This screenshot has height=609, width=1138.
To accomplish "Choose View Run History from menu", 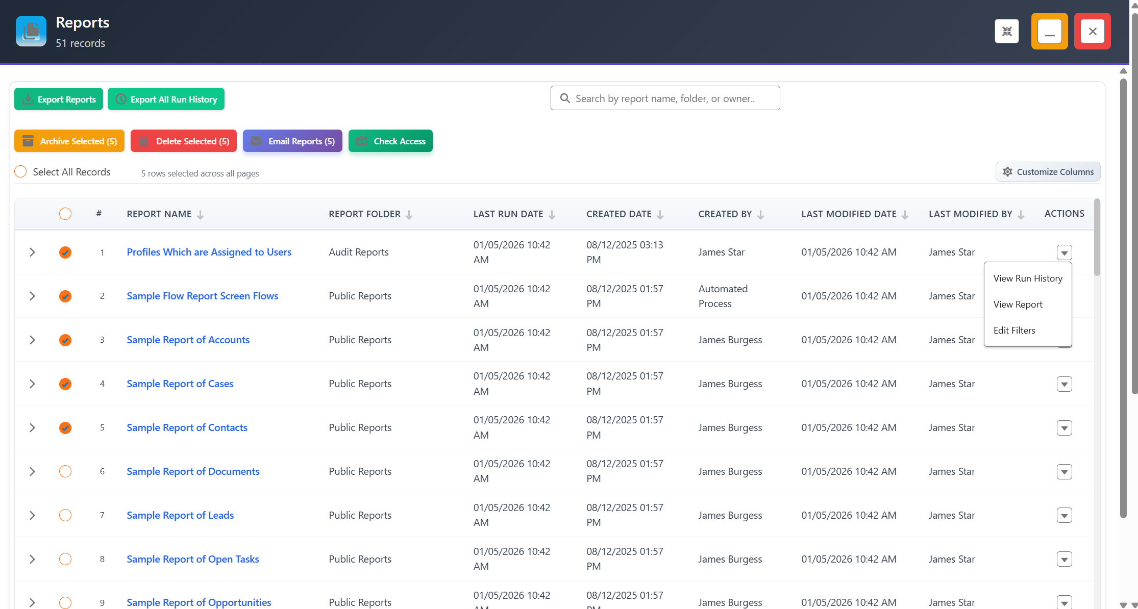I will (x=1028, y=278).
